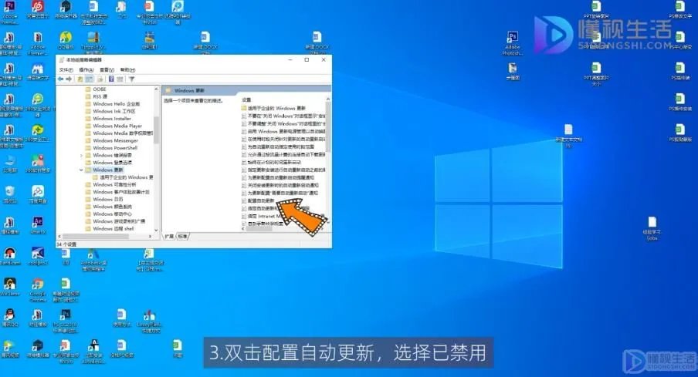Open the QQ penguin desktop shortcut
Viewport: 698px width, 377px height.
click(x=10, y=318)
